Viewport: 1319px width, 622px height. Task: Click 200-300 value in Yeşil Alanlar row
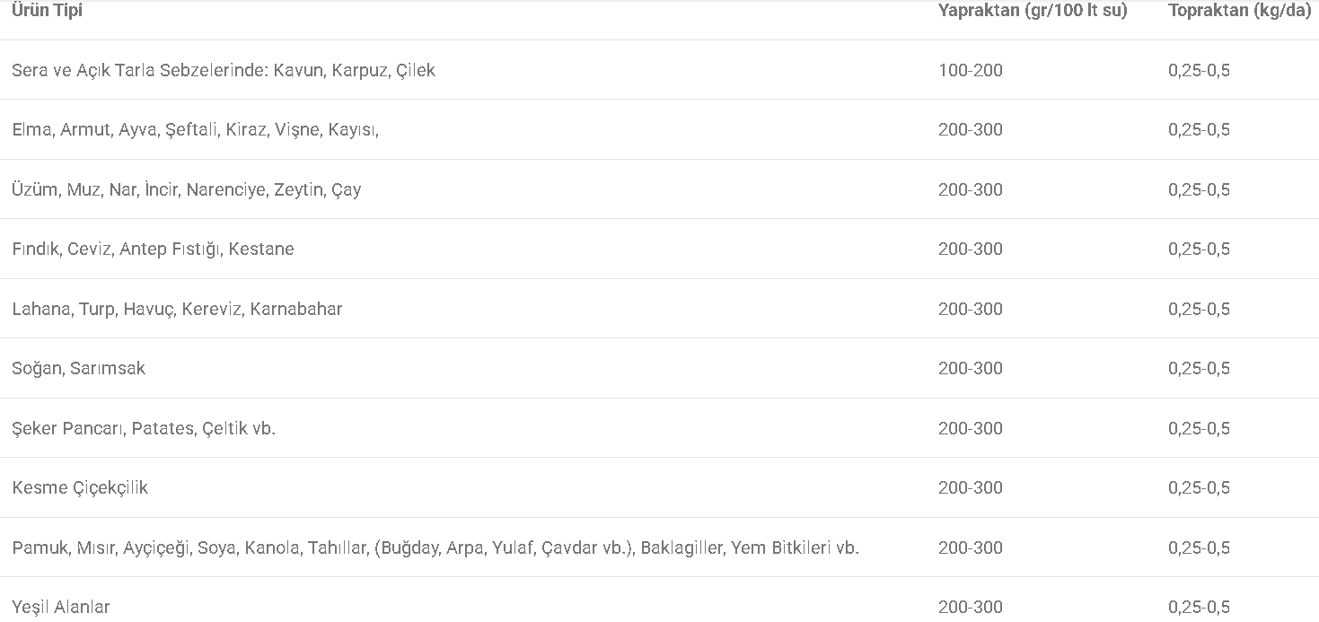coord(971,607)
